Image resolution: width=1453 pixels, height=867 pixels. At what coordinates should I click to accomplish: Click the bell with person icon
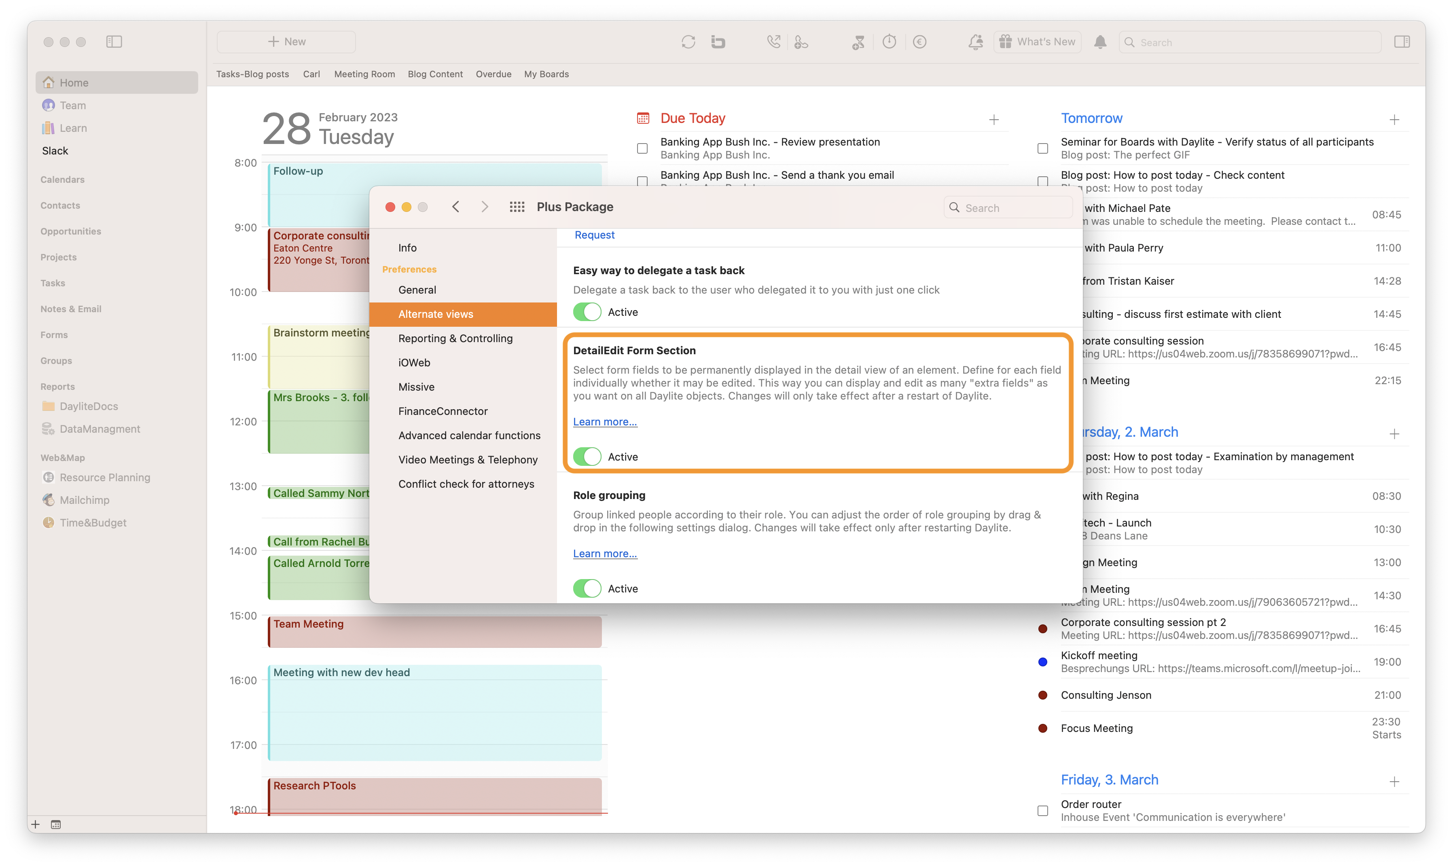(x=975, y=42)
